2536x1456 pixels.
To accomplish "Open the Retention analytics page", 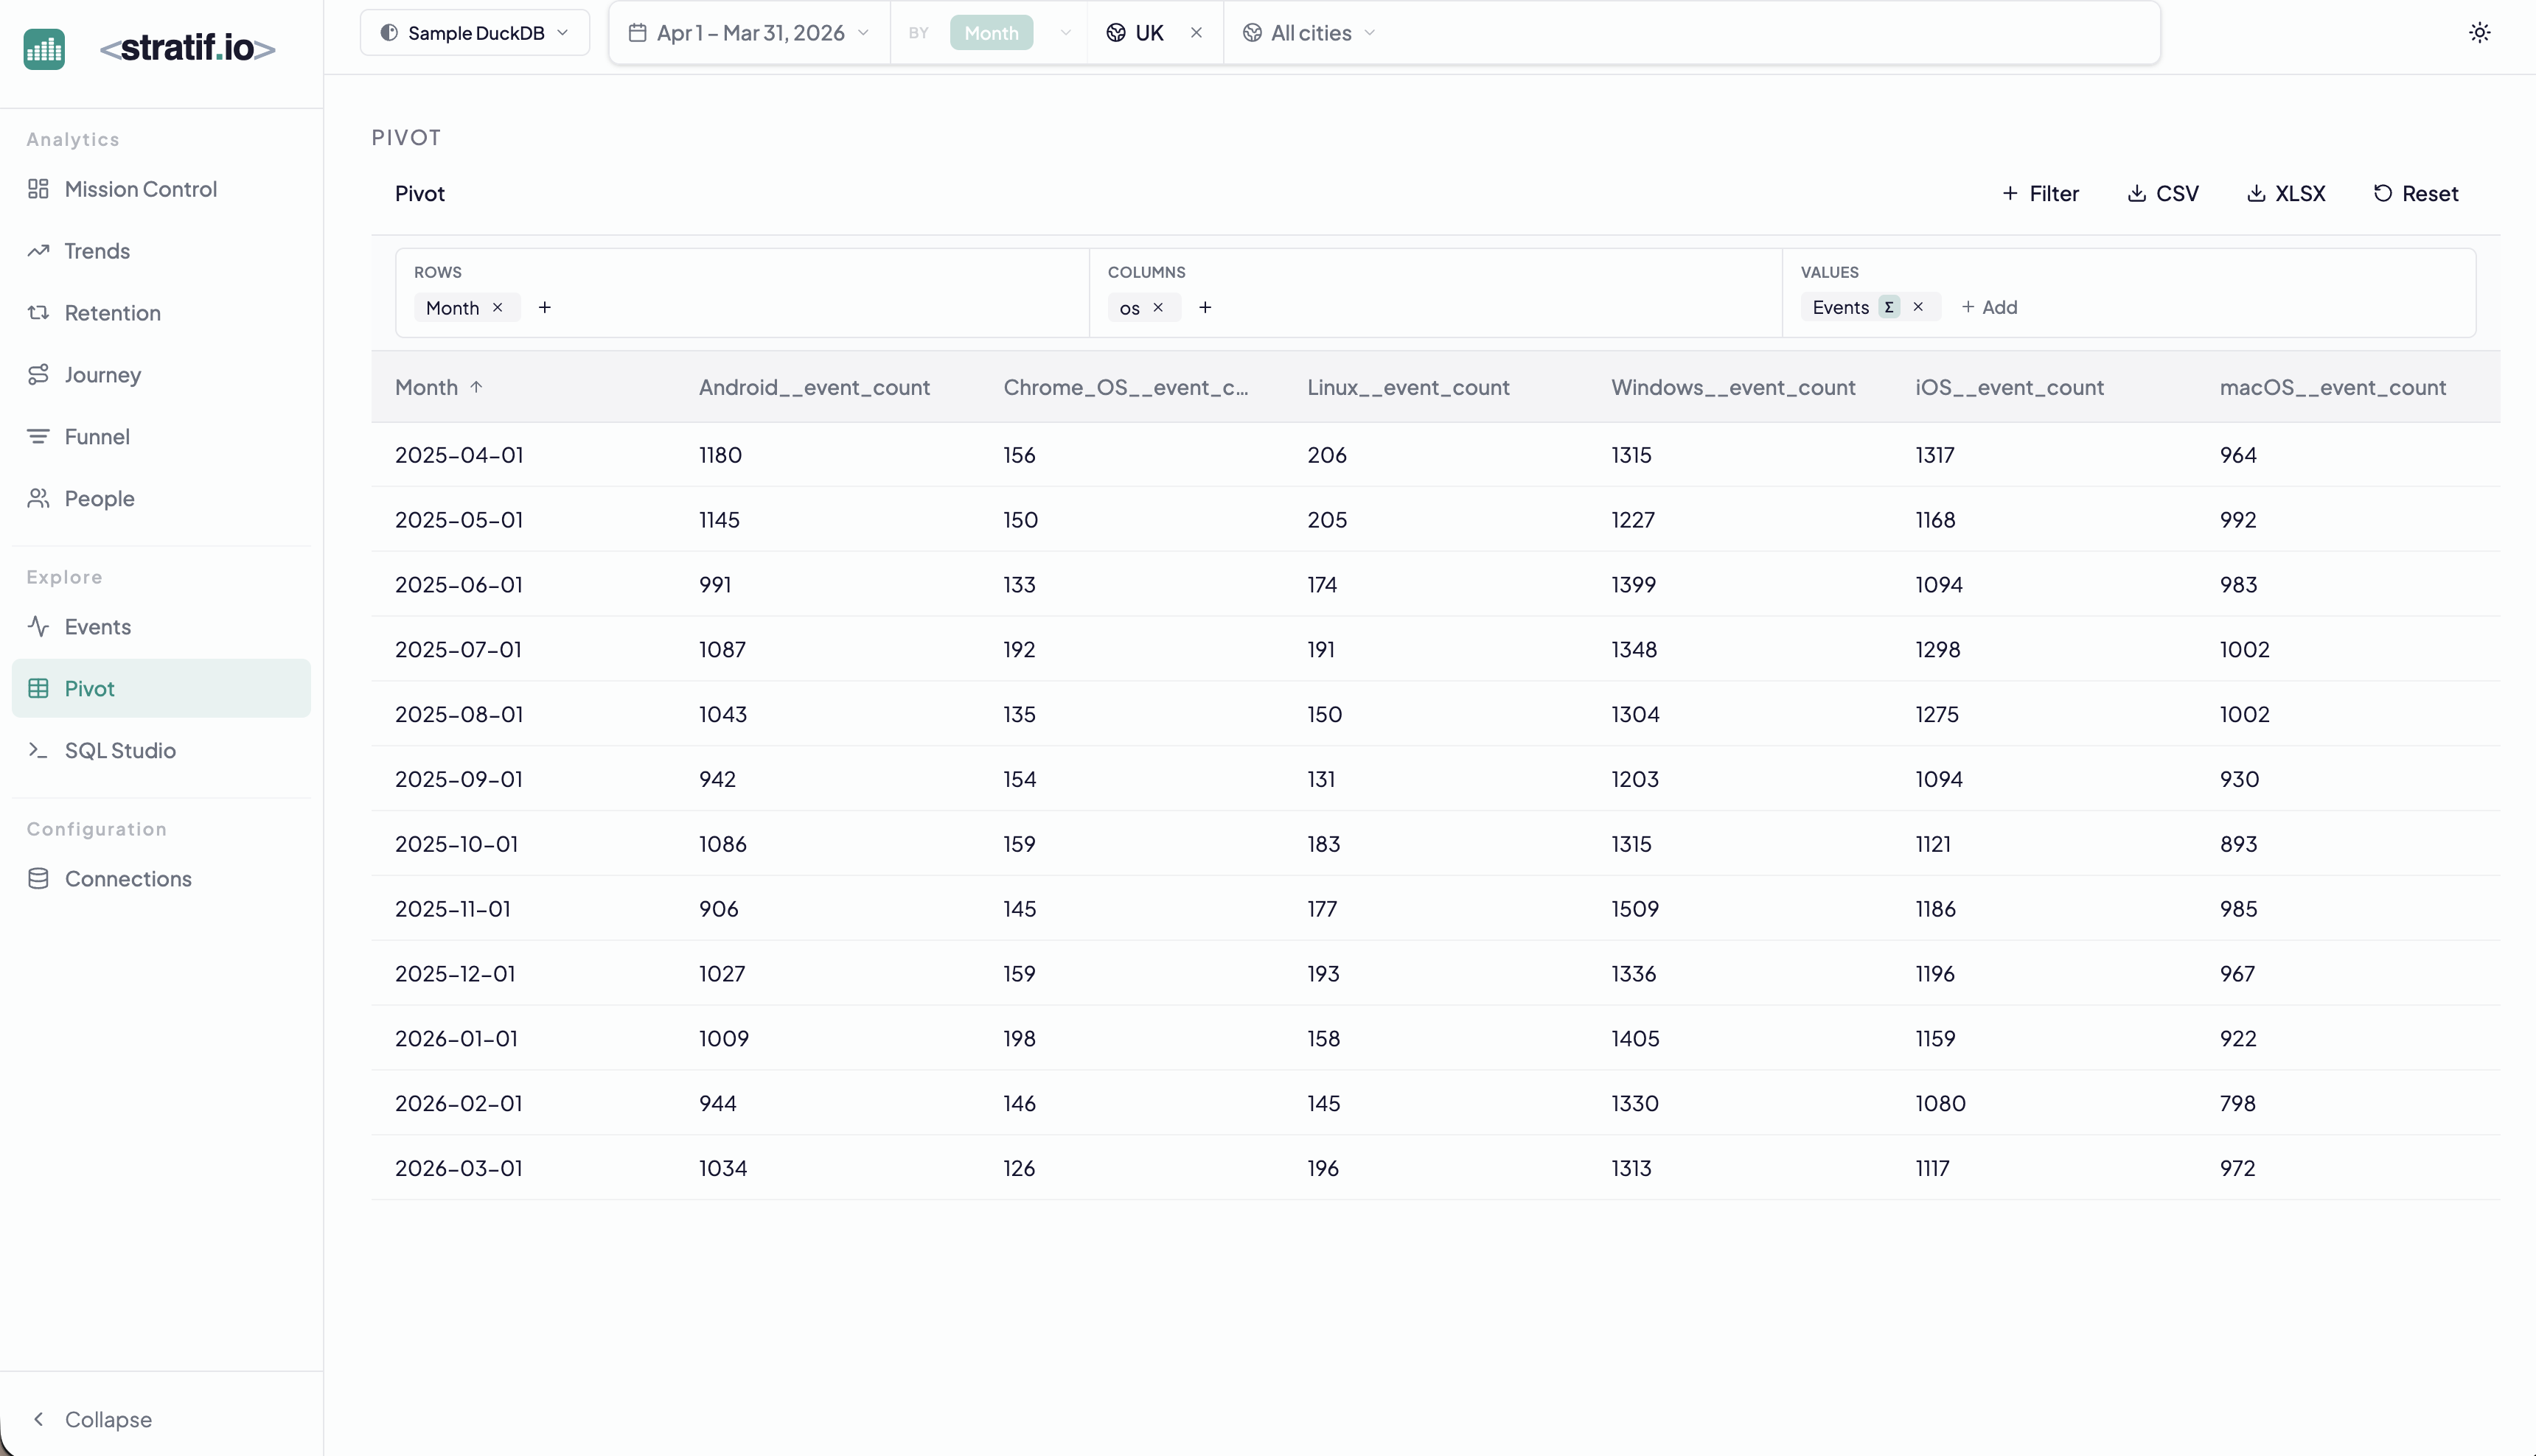I will tap(161, 313).
